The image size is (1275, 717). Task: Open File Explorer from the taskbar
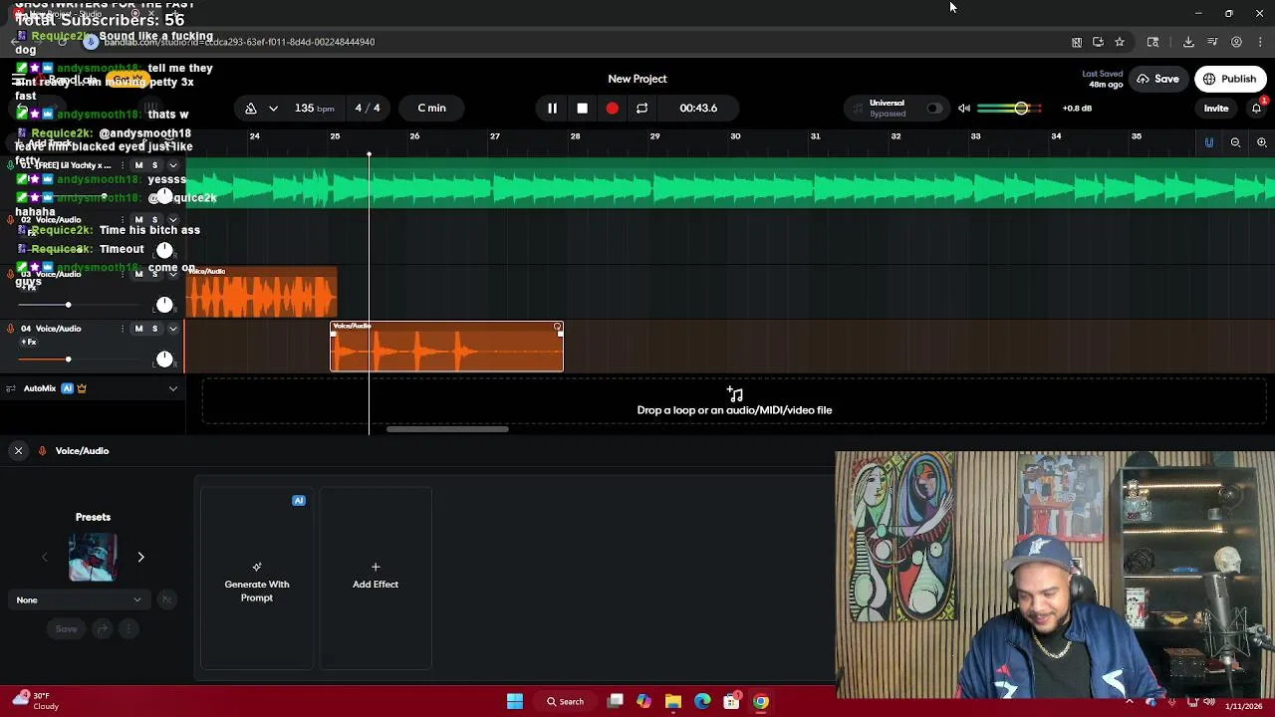(x=673, y=701)
